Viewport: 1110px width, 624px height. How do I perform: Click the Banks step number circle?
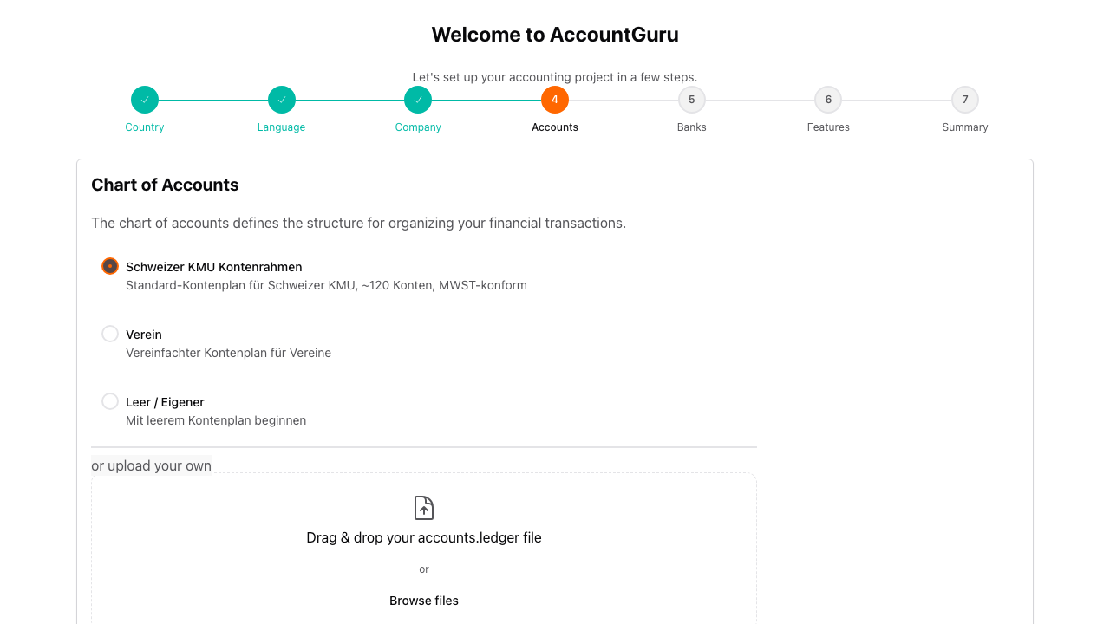(x=691, y=99)
